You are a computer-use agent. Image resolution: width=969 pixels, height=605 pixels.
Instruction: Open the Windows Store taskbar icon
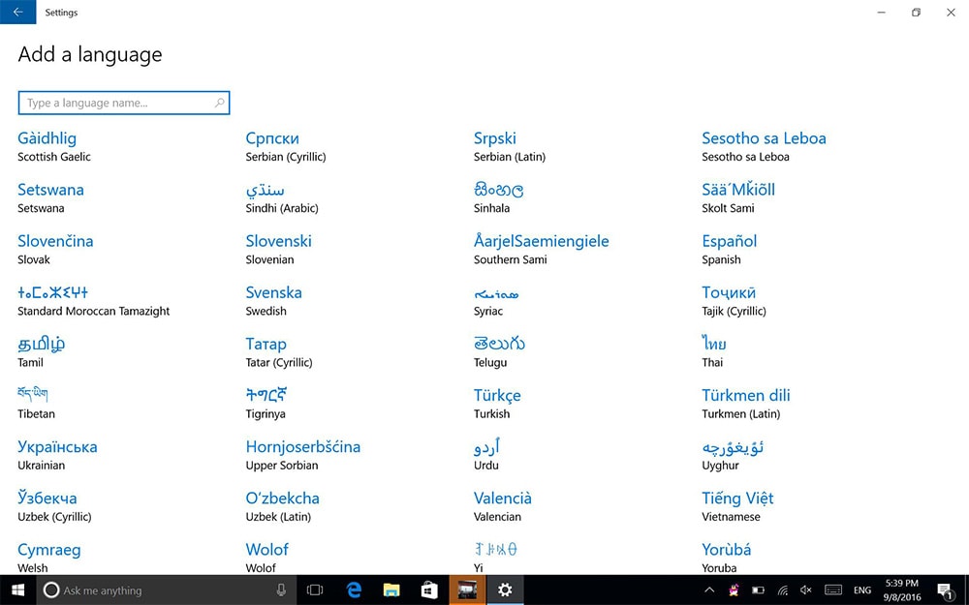point(429,590)
